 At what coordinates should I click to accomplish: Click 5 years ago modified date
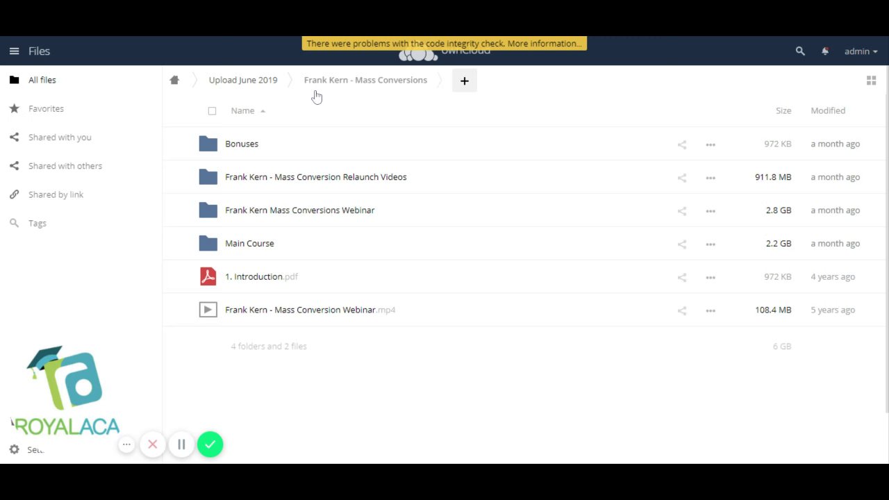(x=833, y=310)
